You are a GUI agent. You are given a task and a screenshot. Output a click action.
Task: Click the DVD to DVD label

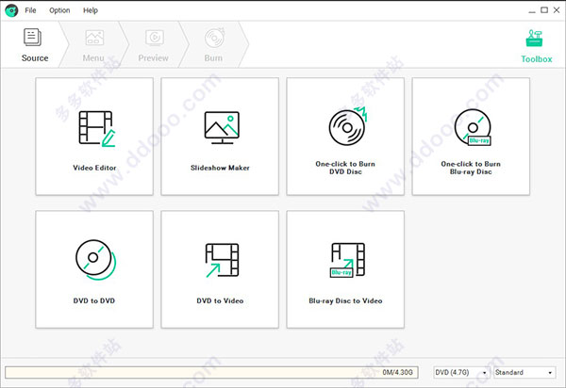[x=93, y=300]
